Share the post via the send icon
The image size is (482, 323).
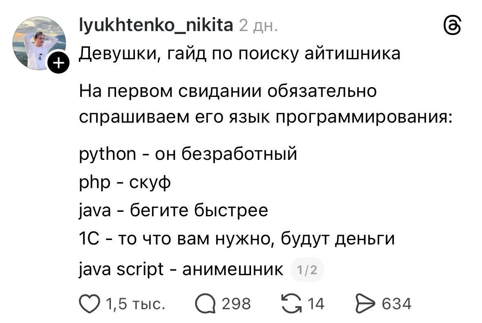click(x=366, y=303)
